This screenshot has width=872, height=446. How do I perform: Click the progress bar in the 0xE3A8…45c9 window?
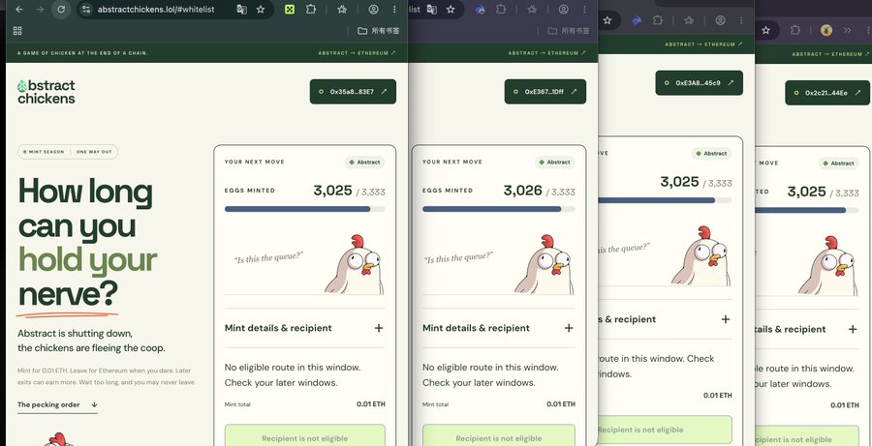(x=665, y=200)
